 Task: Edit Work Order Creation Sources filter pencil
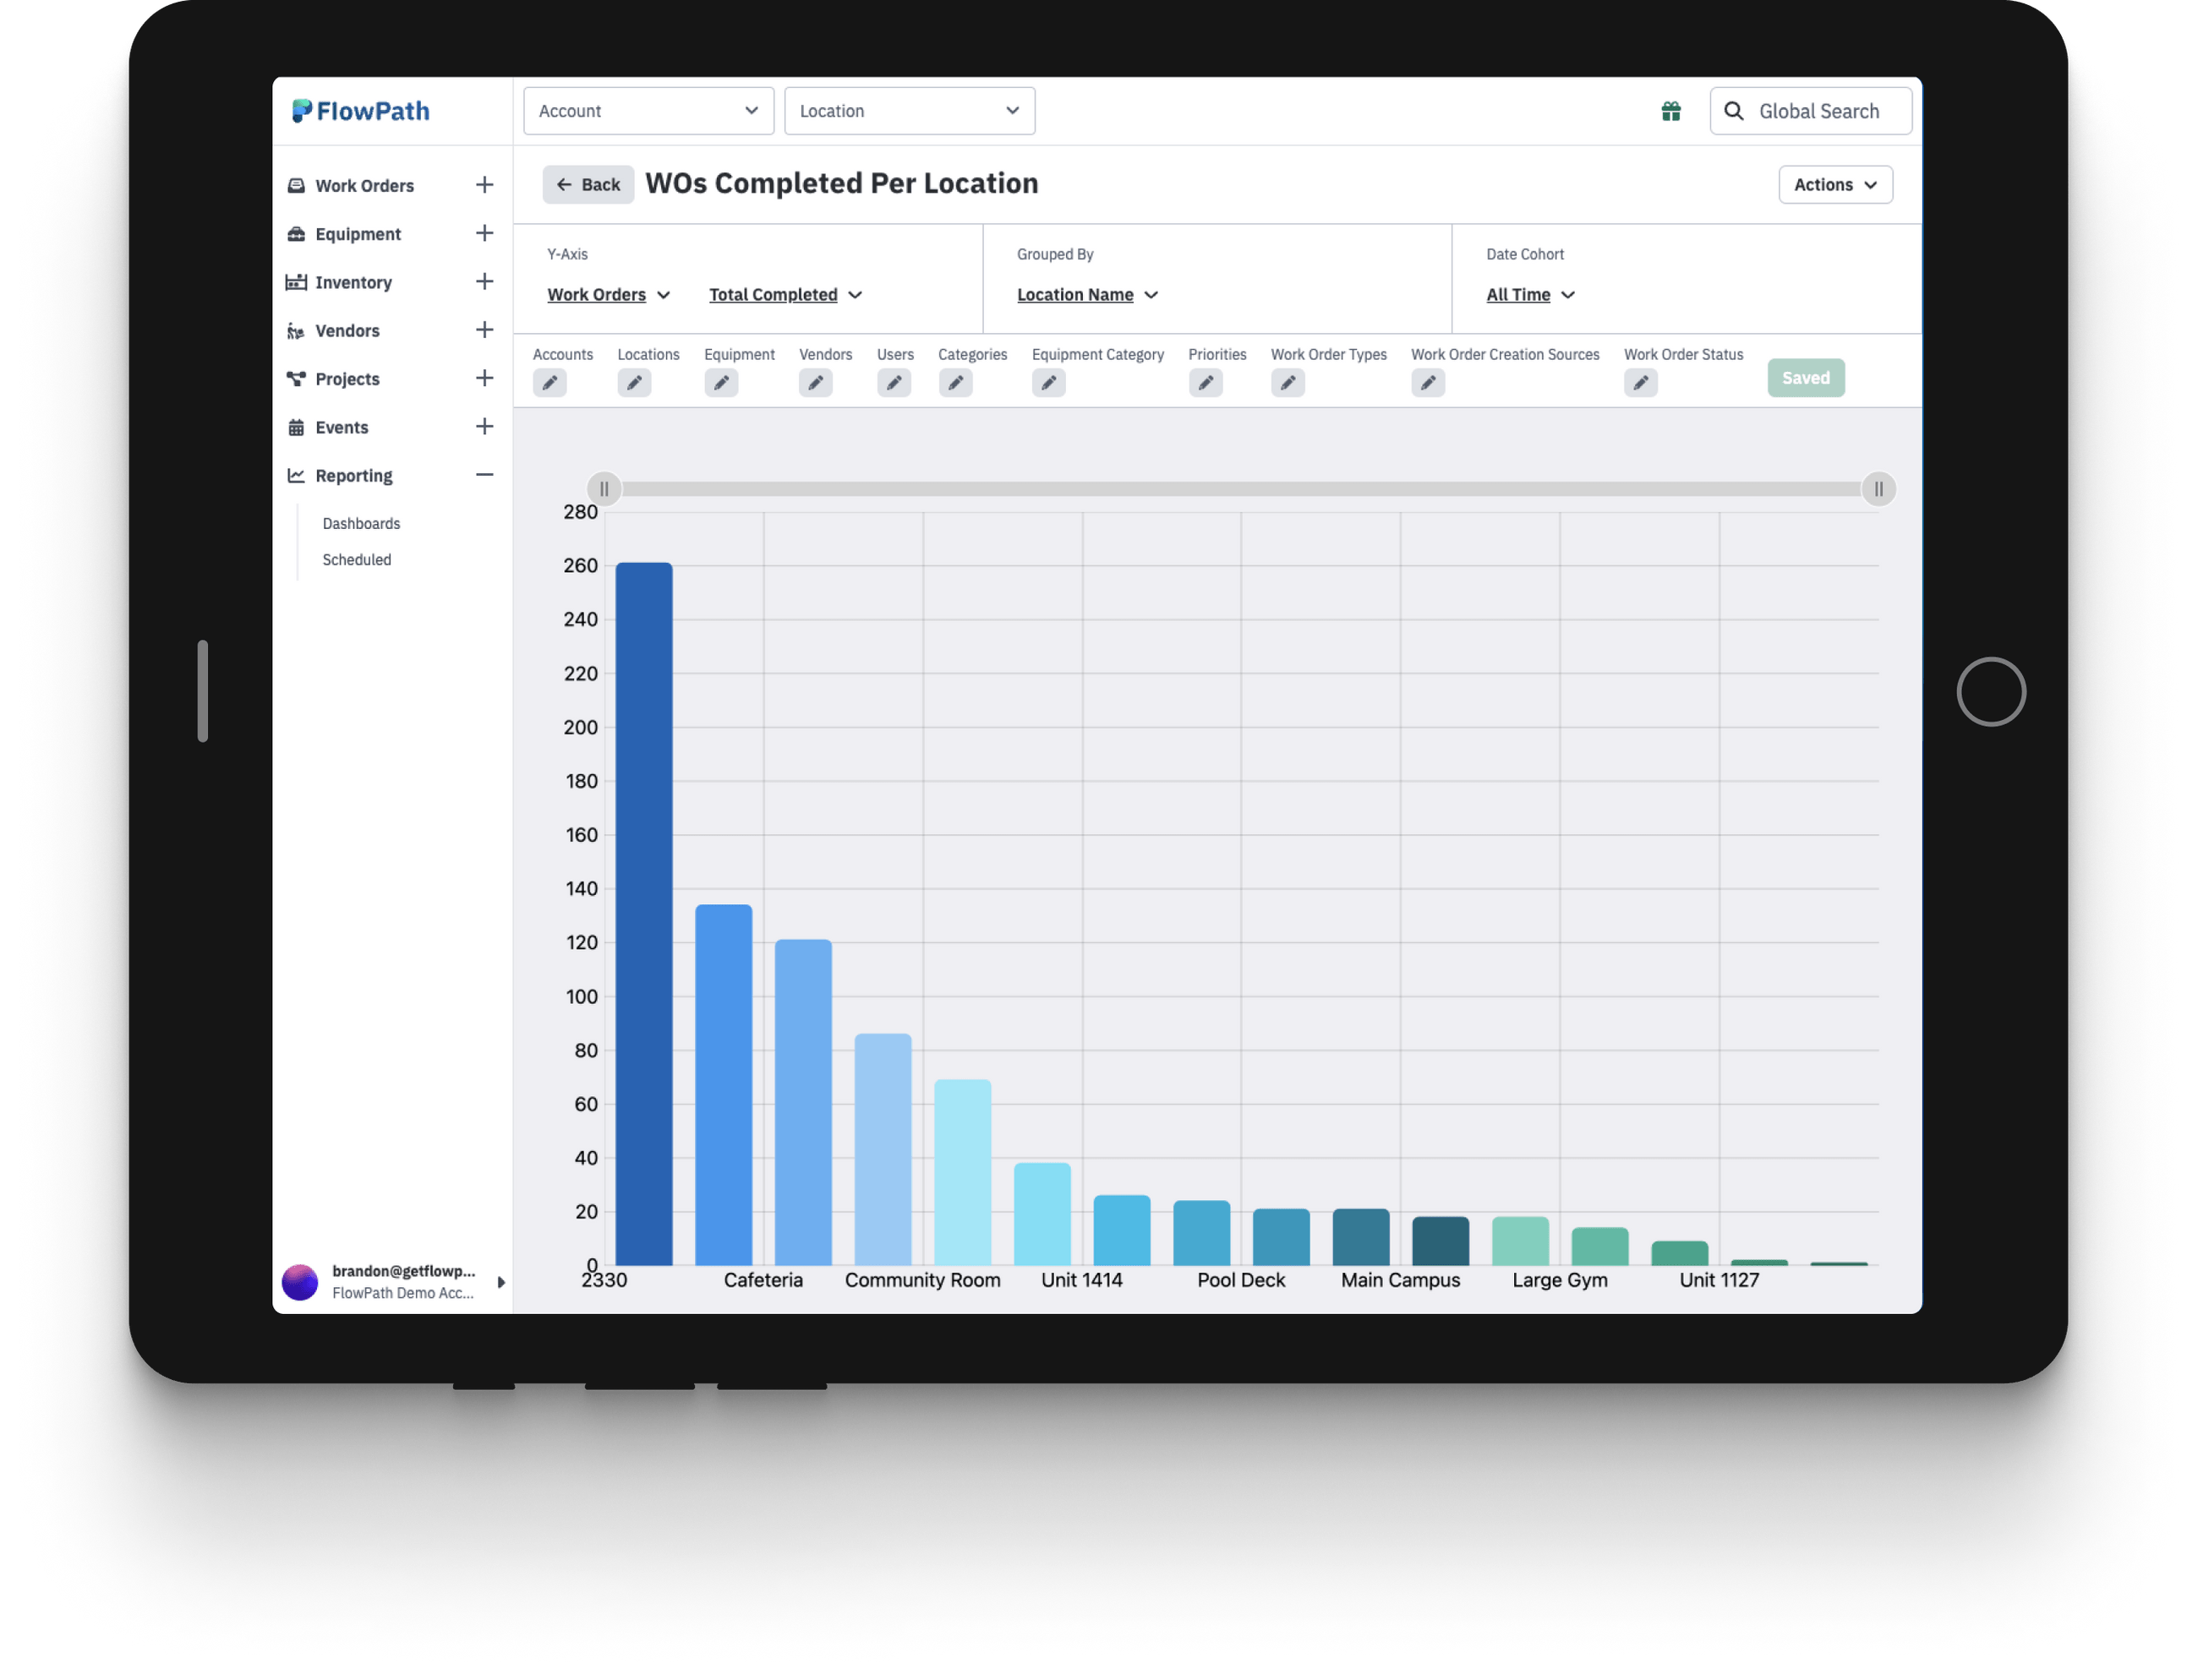(1428, 382)
